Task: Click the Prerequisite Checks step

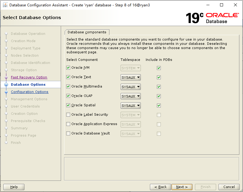Action: pos(28,121)
